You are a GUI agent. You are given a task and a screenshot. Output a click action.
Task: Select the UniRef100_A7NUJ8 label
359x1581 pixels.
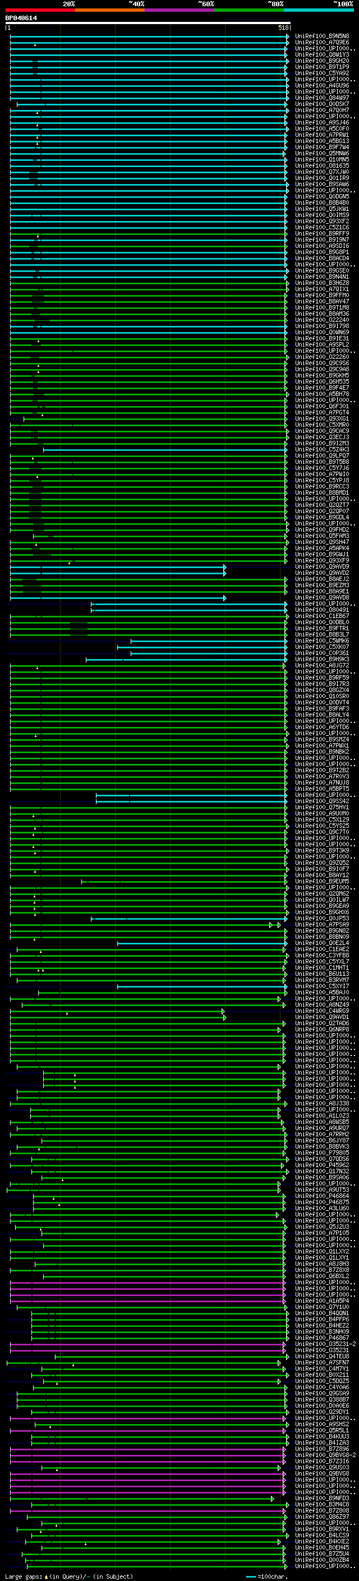coord(321,782)
